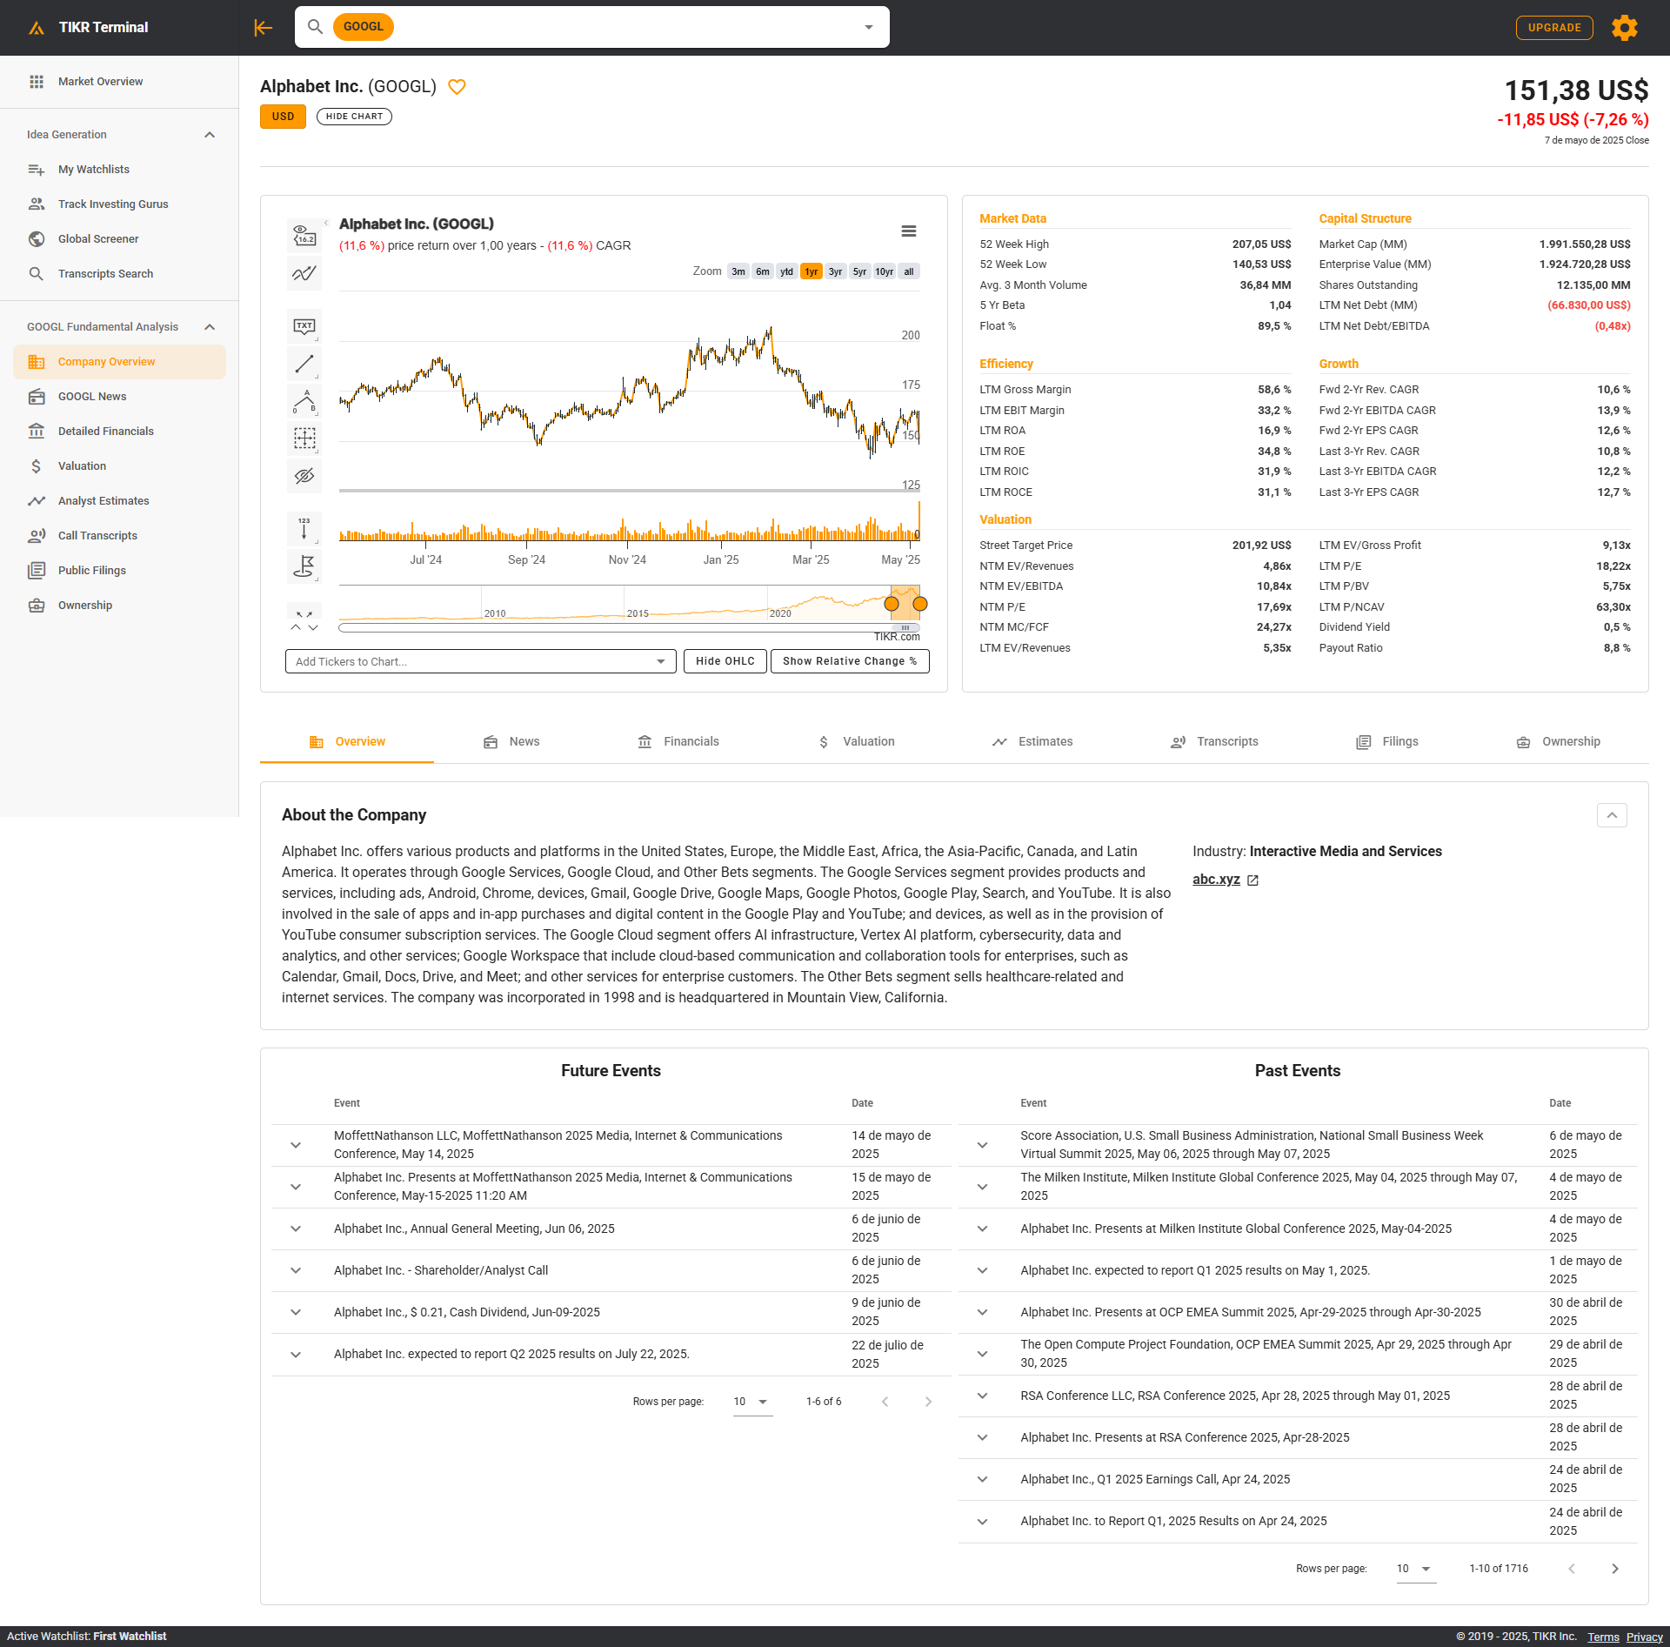Select the flag marker annotation tool

point(304,566)
